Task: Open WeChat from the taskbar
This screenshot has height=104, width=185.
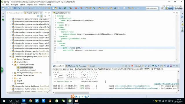Action: tap(63, 101)
